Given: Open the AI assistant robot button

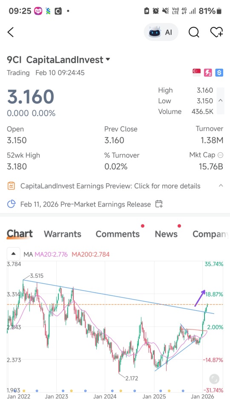Looking at the screenshot, I should coord(161,32).
